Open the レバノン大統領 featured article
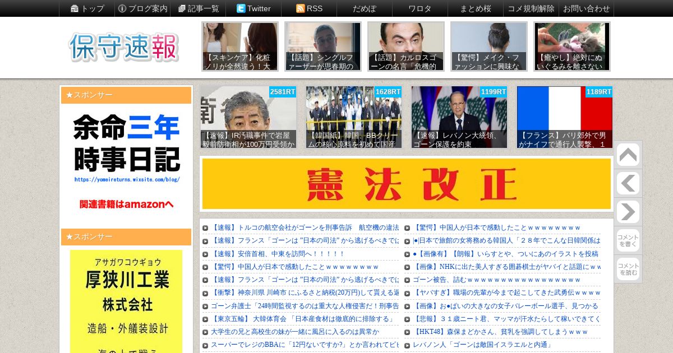 click(459, 117)
